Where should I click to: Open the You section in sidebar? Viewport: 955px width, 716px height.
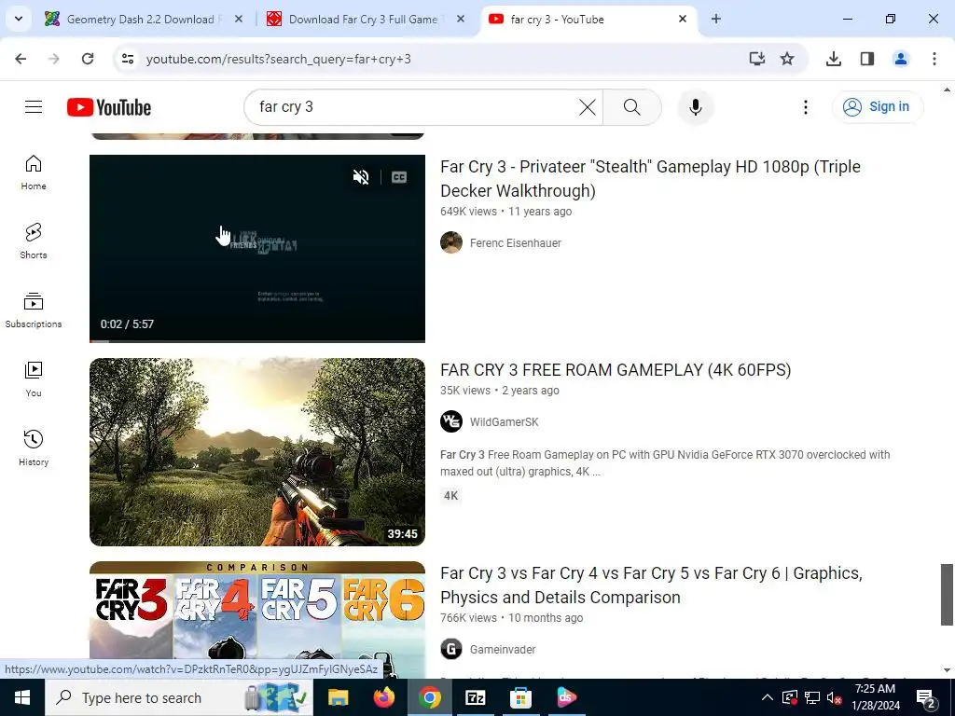34,379
